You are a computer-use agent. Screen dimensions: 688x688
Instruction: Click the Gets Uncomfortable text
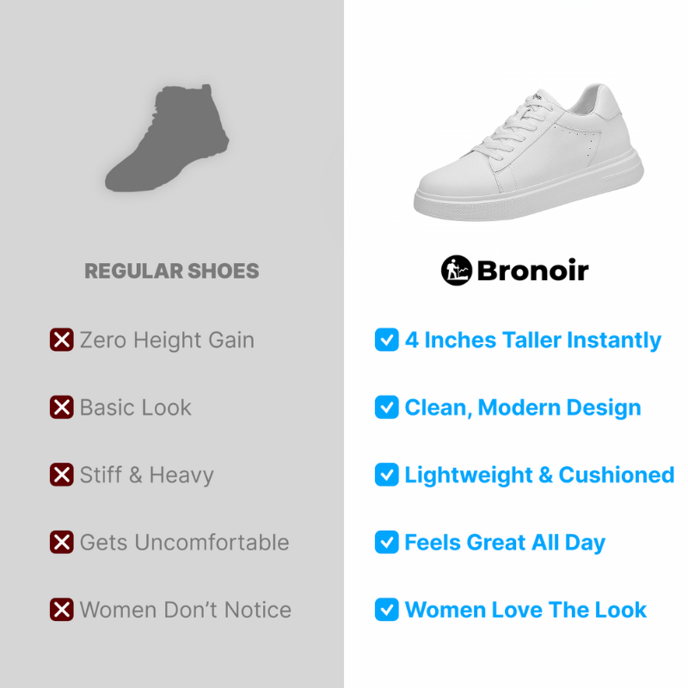coord(185,543)
